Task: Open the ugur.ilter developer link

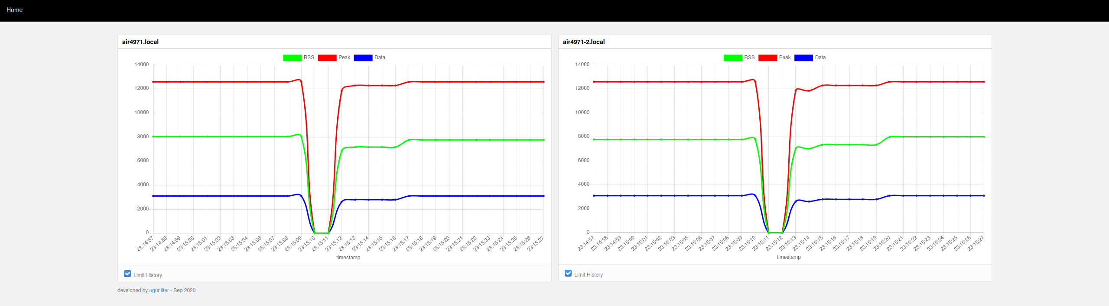Action: [159, 290]
